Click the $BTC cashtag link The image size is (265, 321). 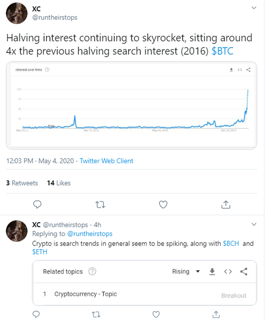coord(222,51)
